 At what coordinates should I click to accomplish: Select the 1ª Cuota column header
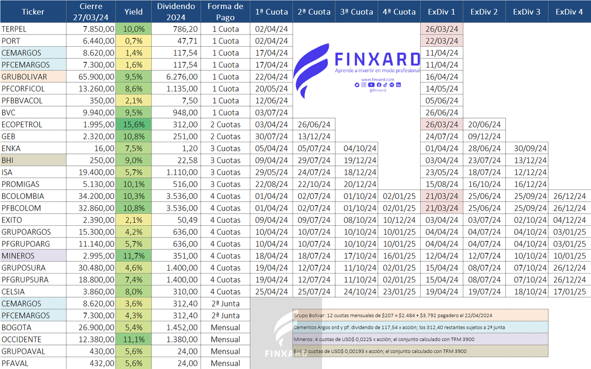271,11
